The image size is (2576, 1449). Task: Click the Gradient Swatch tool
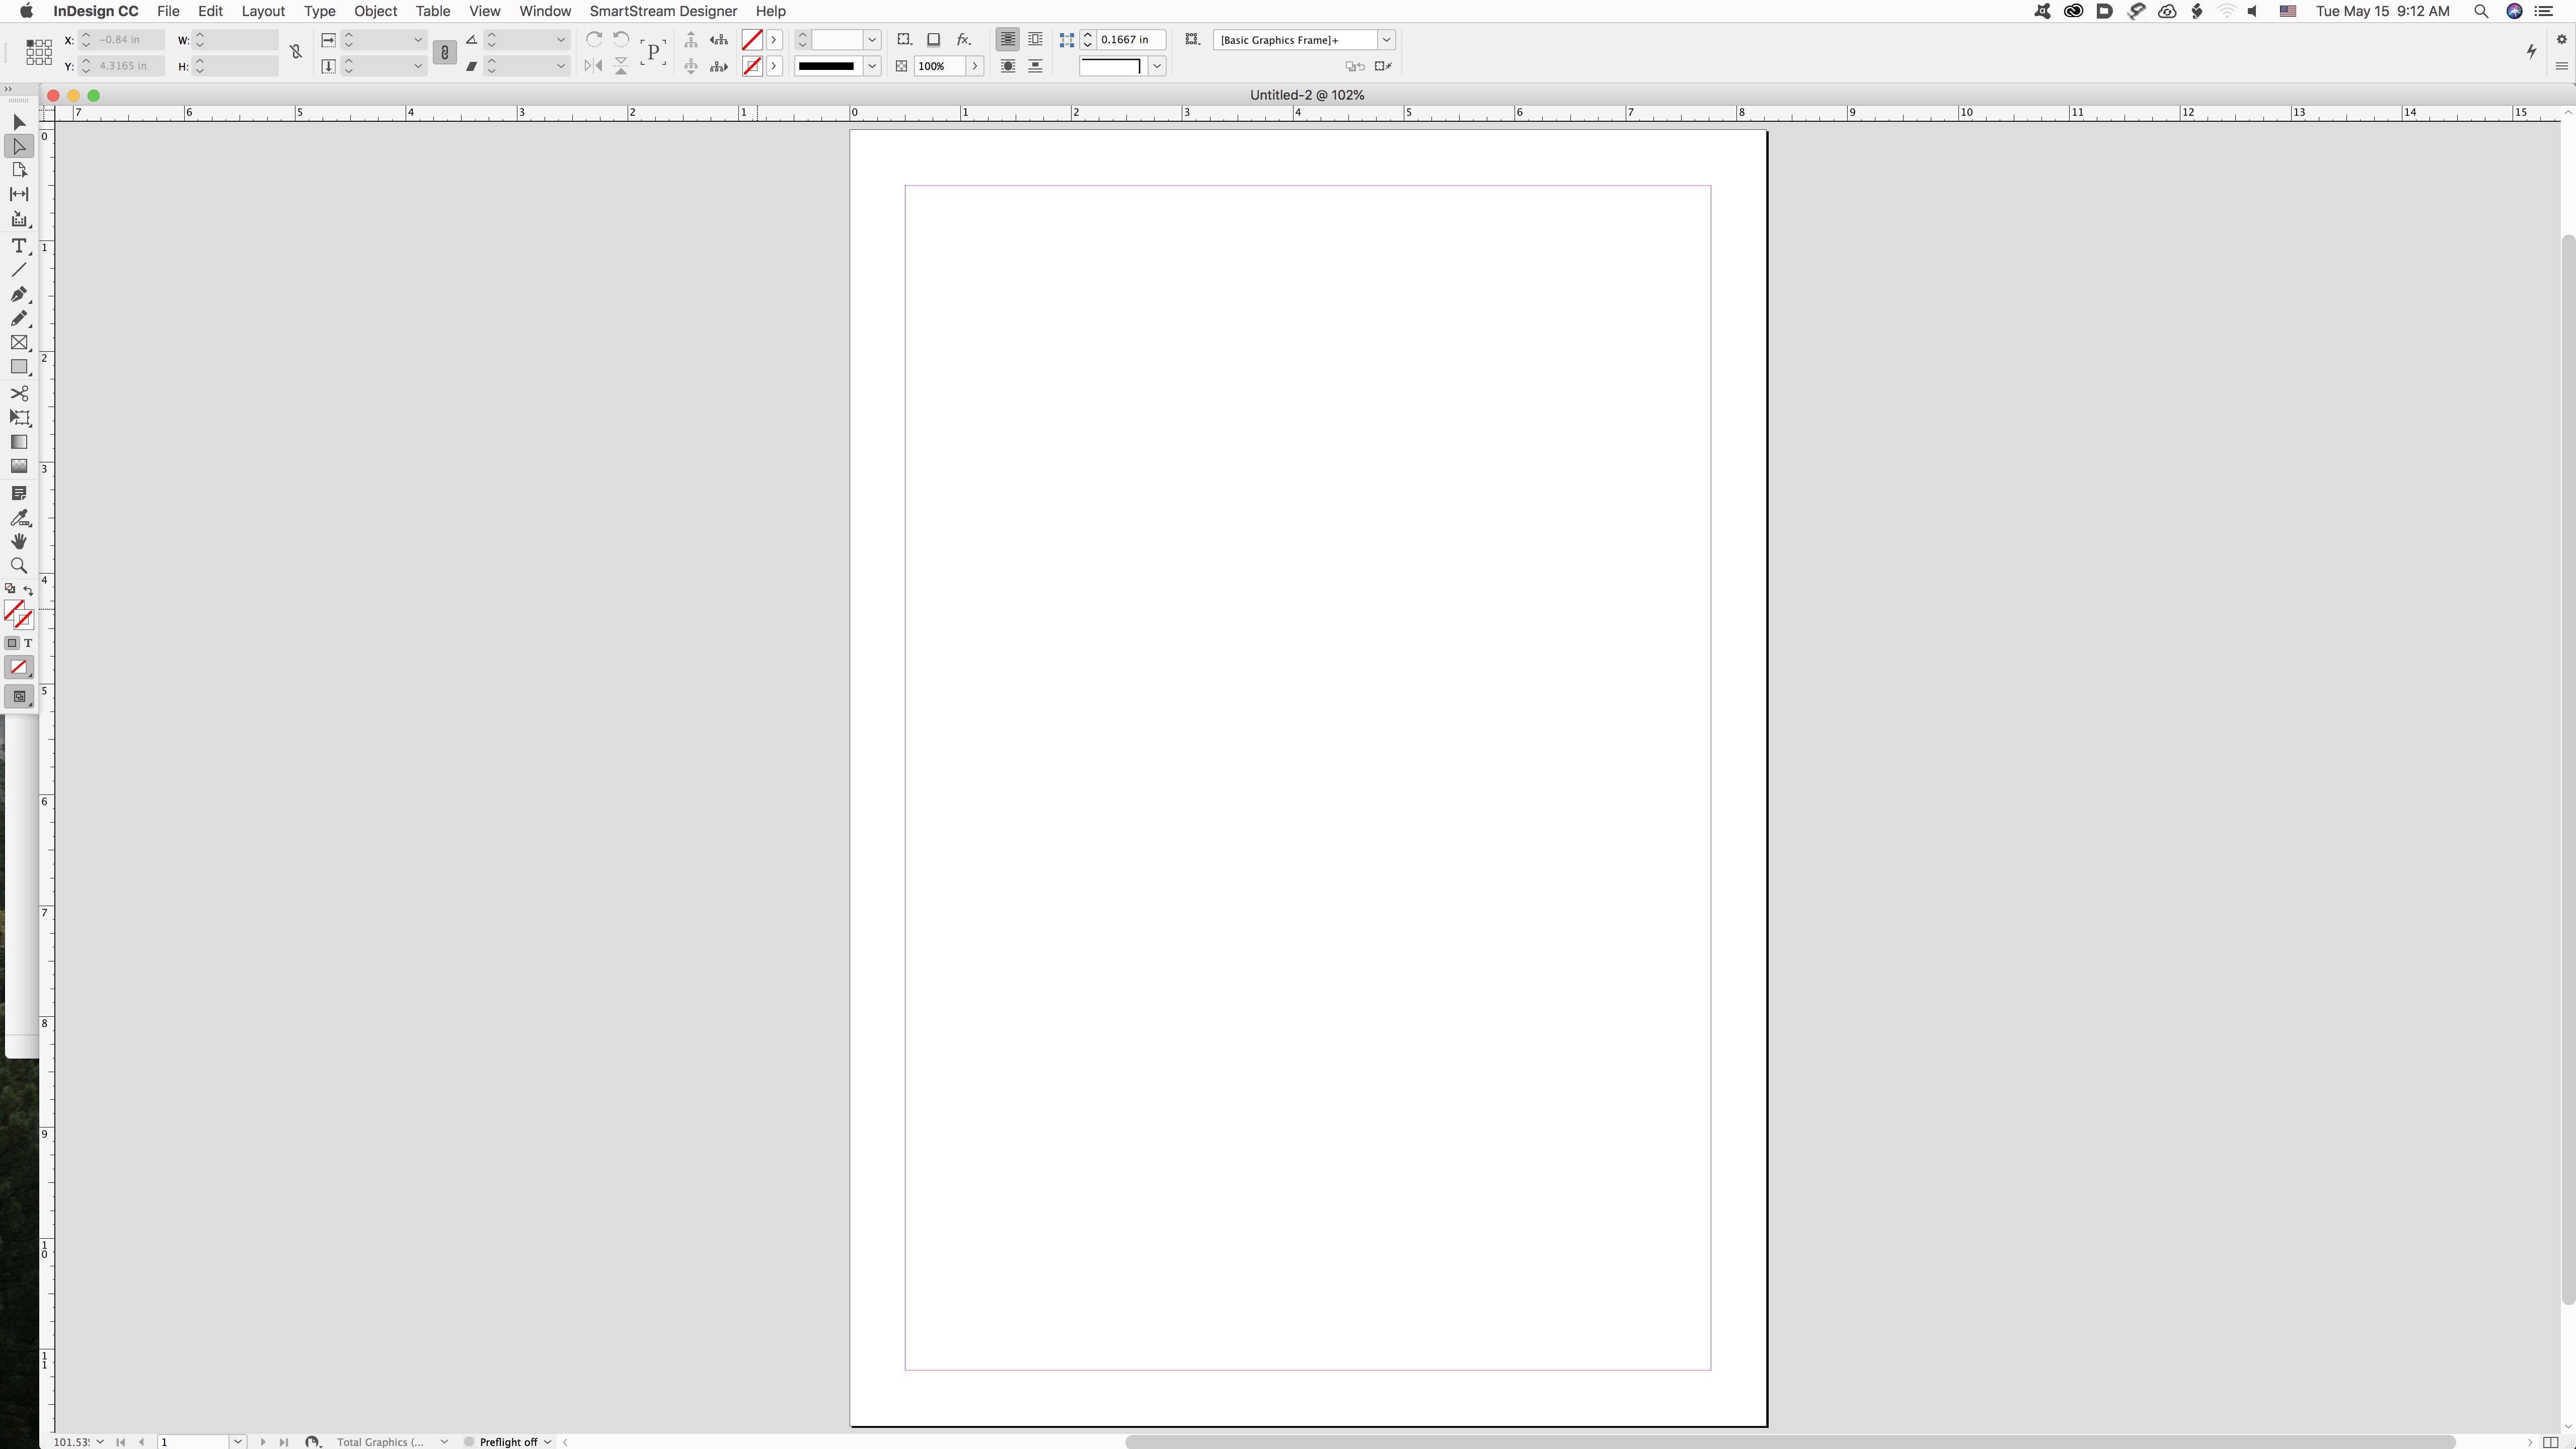coord(18,442)
